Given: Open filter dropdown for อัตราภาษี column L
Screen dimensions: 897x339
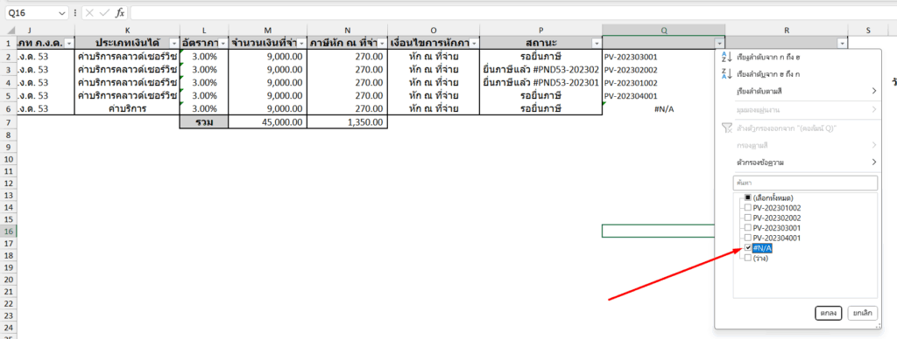Looking at the screenshot, I should pos(222,44).
